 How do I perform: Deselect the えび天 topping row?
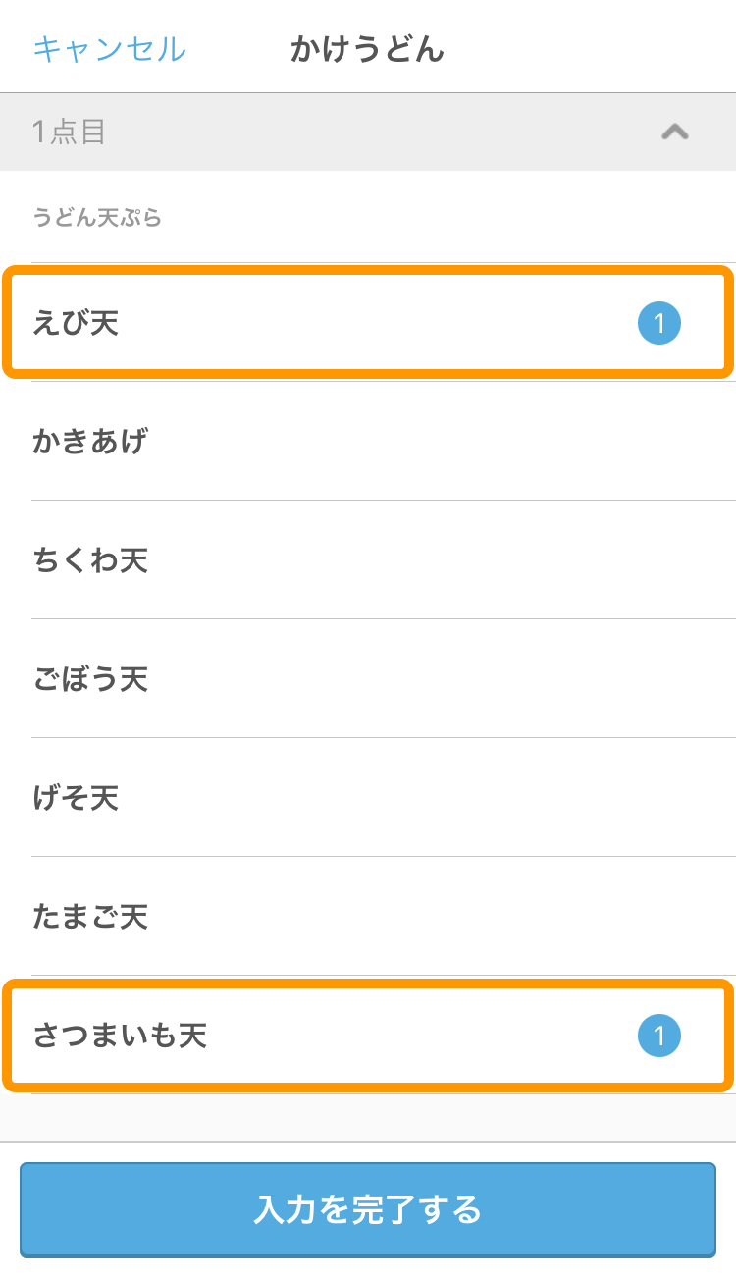coord(368,322)
